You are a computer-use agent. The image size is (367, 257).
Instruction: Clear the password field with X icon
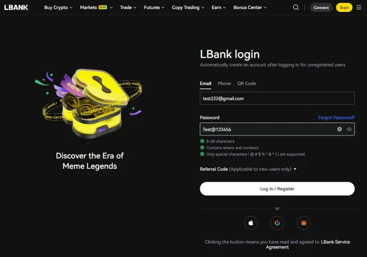tap(340, 129)
